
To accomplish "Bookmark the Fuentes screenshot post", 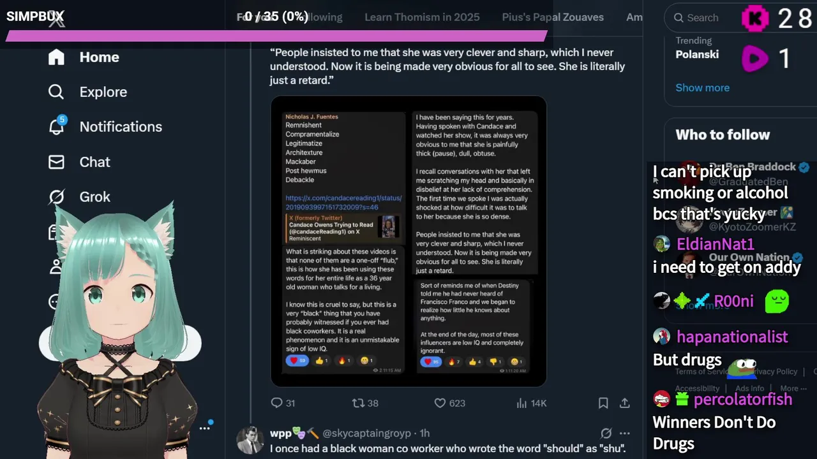I will click(x=603, y=403).
